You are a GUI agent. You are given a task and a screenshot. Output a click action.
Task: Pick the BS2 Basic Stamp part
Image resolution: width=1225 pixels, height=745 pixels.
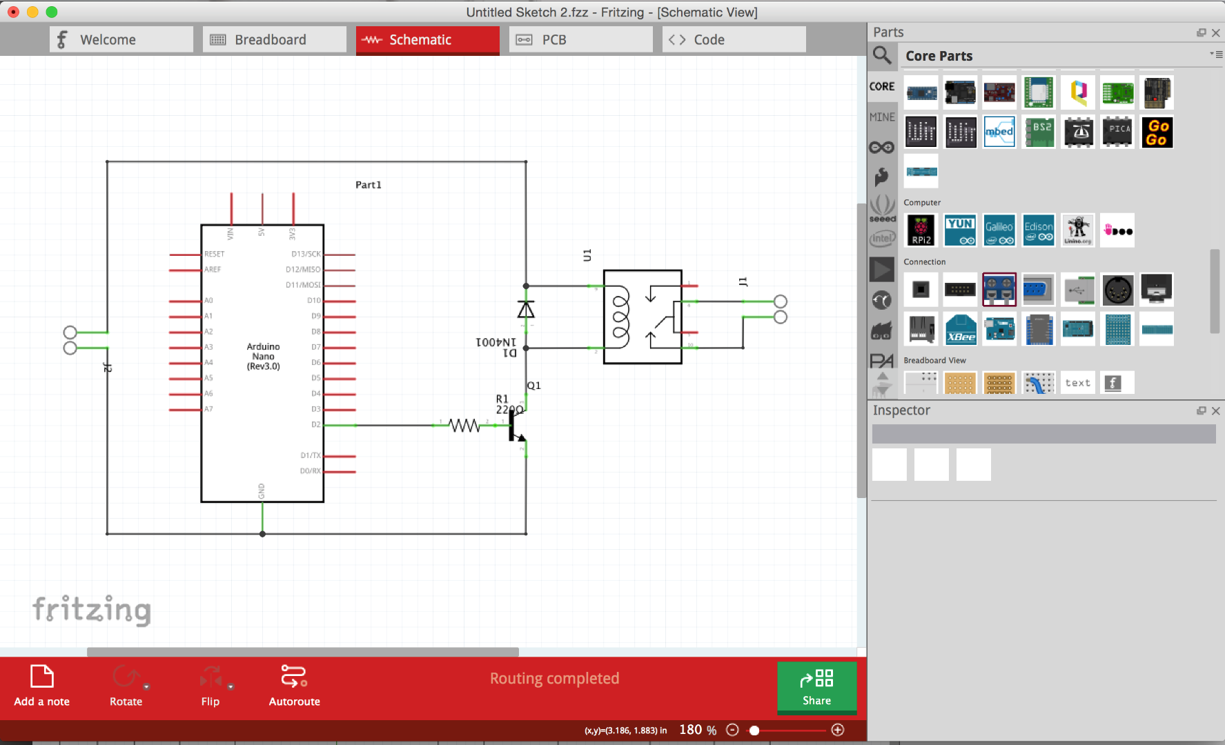tap(1039, 132)
